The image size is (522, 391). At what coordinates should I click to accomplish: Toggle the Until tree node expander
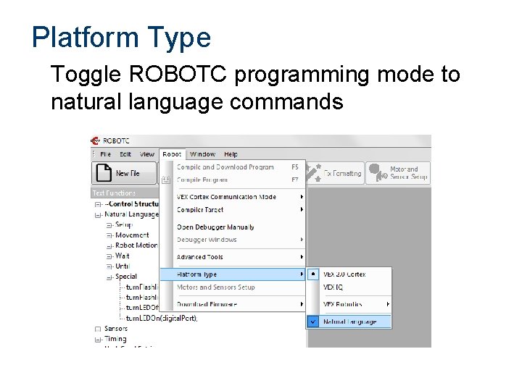pos(109,266)
